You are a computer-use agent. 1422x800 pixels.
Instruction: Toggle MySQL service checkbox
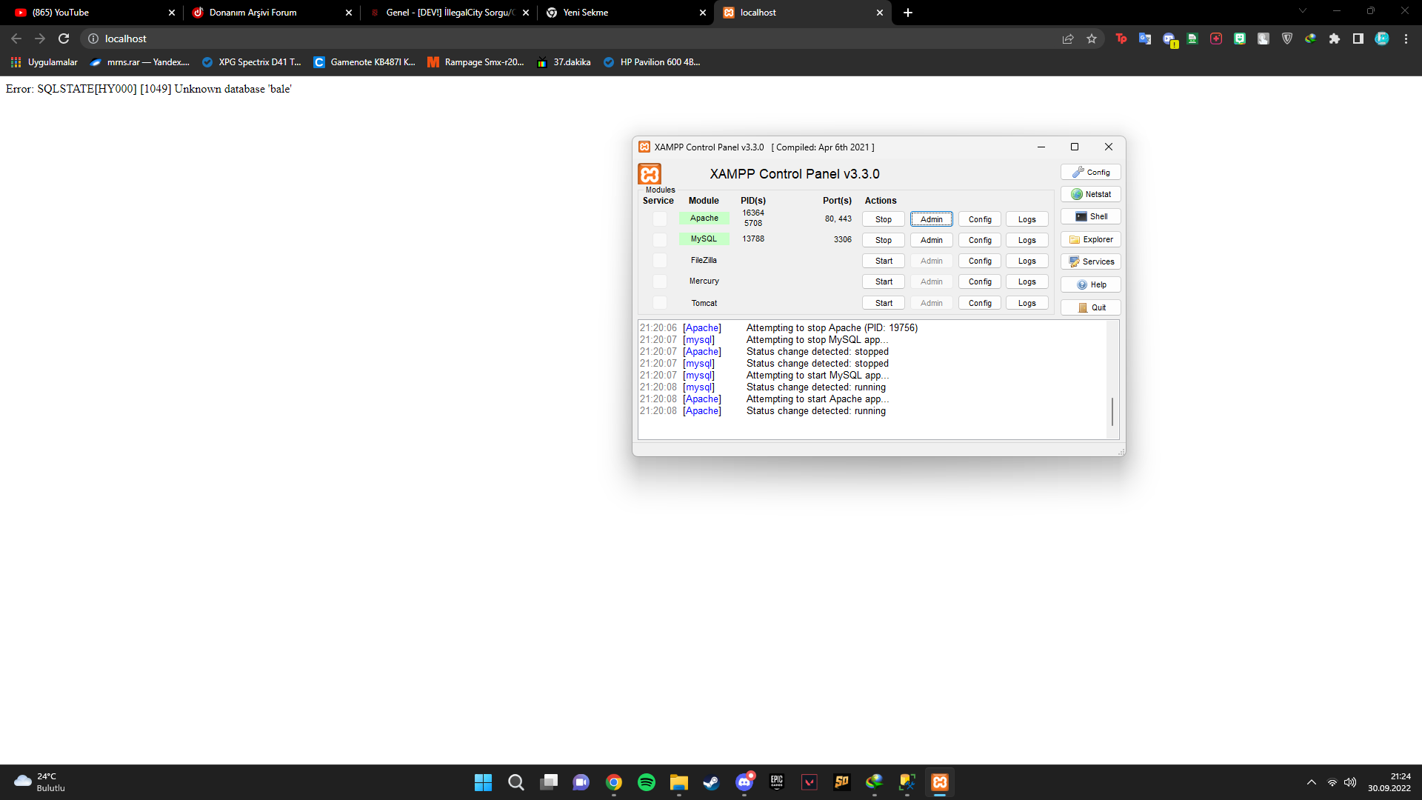(659, 239)
